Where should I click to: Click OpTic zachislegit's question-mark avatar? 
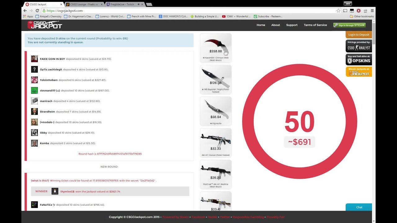click(x=34, y=69)
